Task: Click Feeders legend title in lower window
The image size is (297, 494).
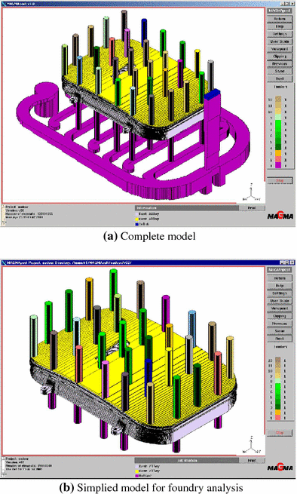Action: pyautogui.click(x=280, y=347)
